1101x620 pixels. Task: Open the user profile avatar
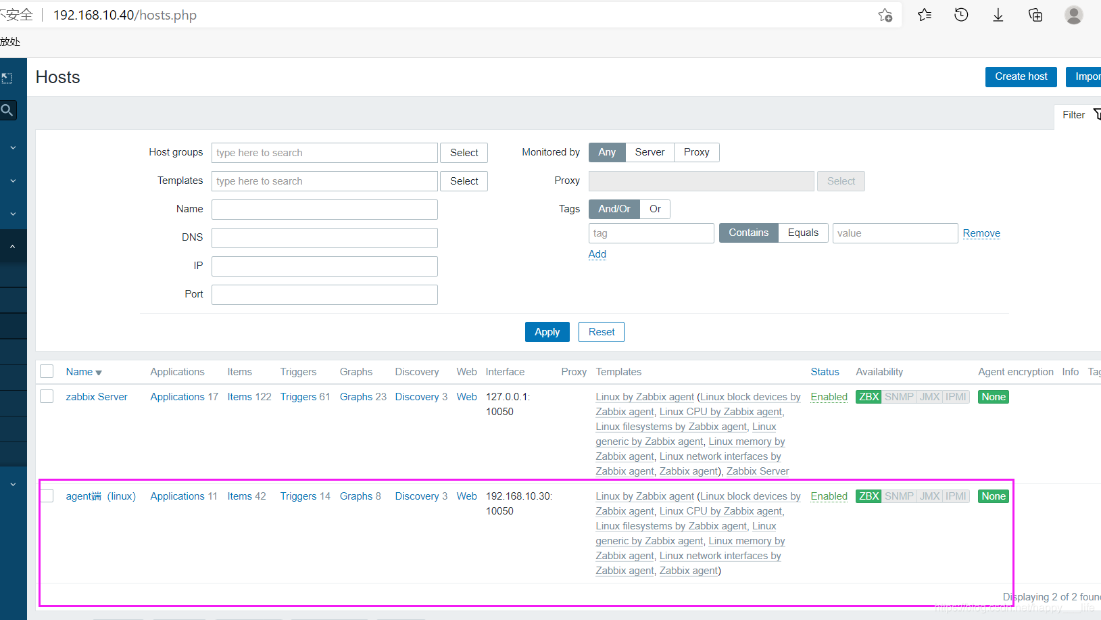tap(1073, 15)
